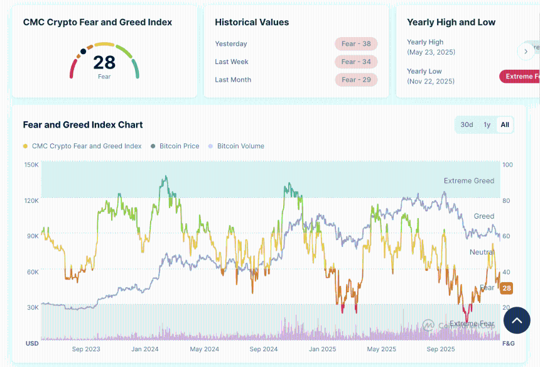This screenshot has height=367, width=540.
Task: Click the scroll-to-top arrow icon
Action: [517, 320]
